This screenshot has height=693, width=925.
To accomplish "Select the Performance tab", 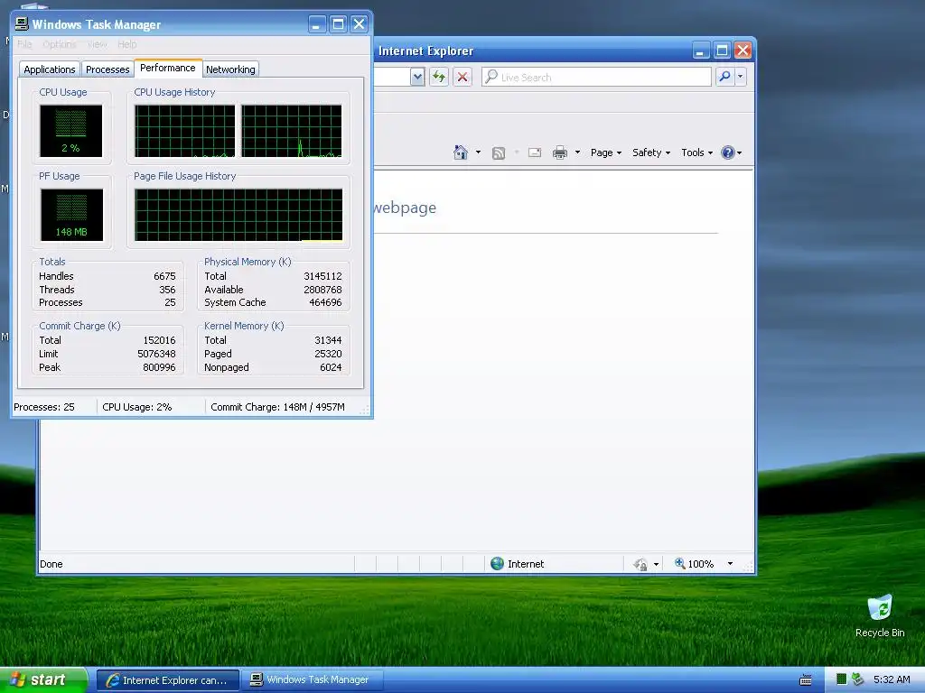I will tap(167, 68).
